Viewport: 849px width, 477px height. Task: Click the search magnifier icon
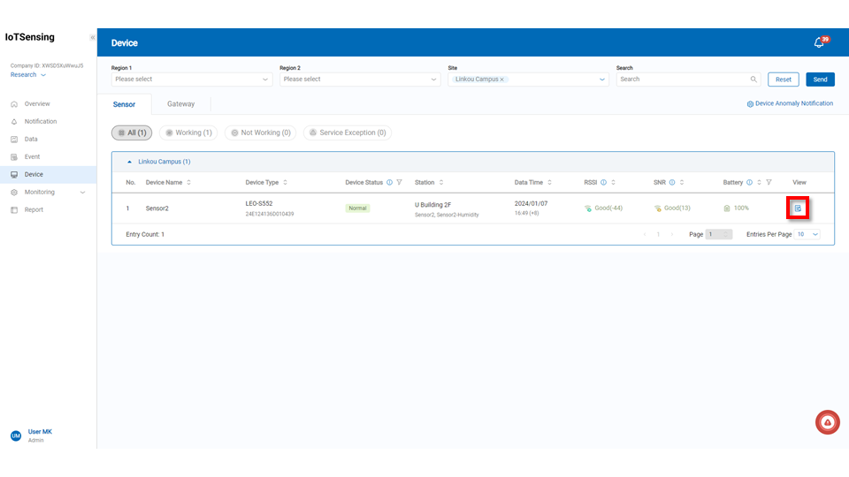click(x=753, y=79)
